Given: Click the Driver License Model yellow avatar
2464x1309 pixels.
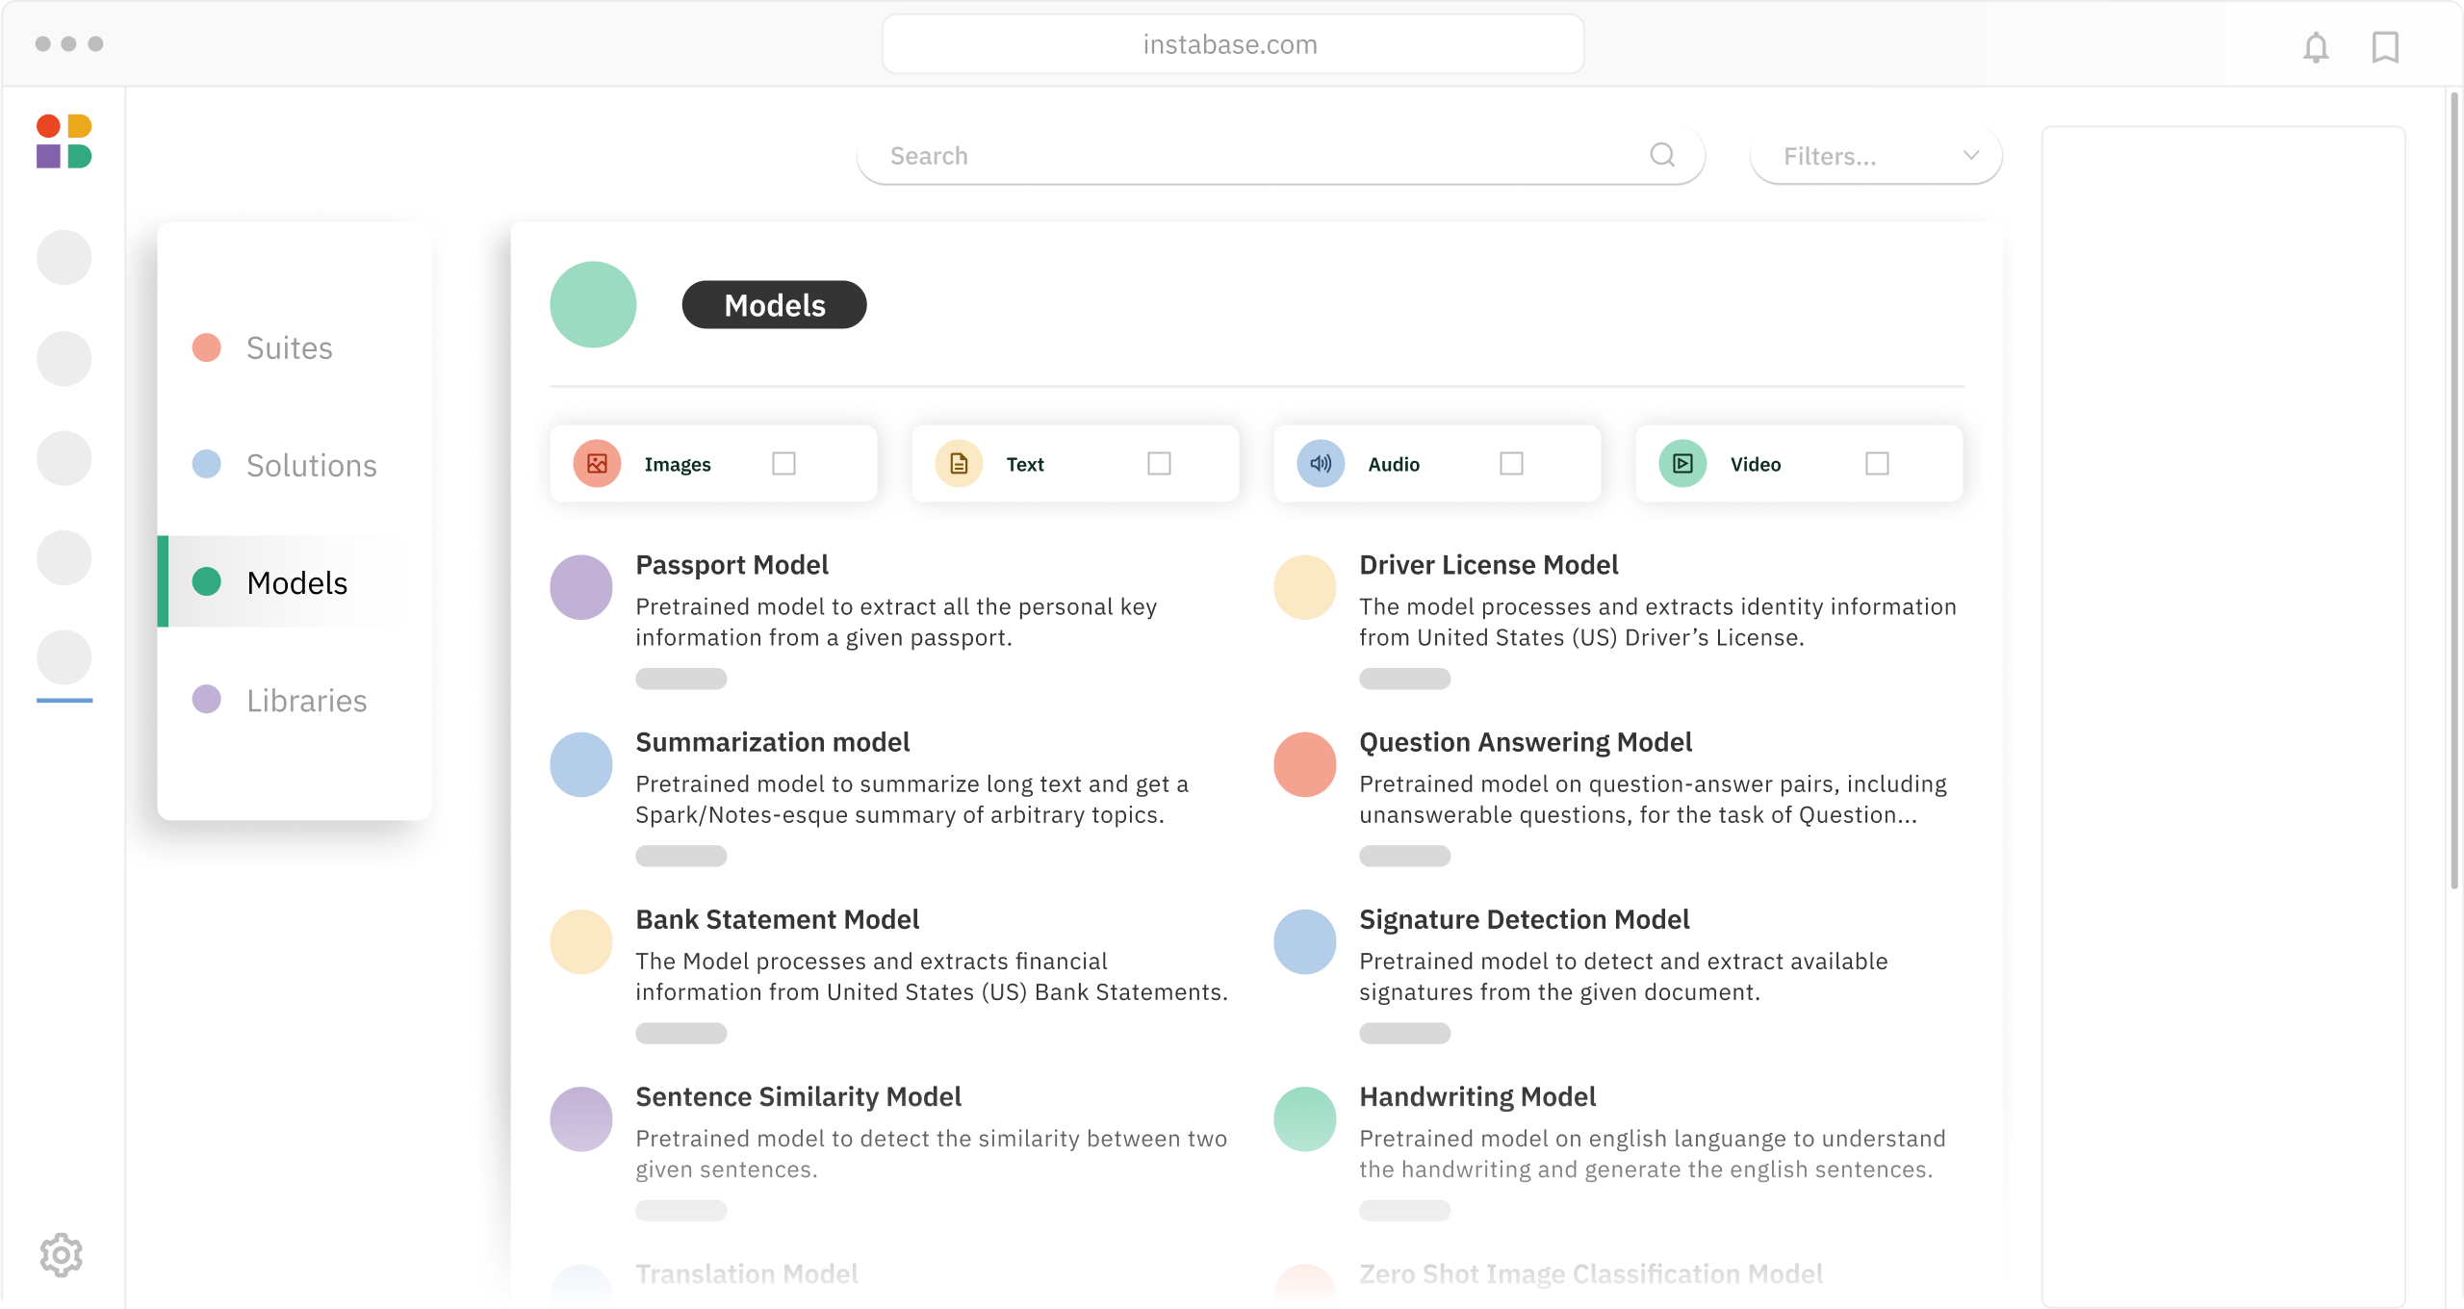Looking at the screenshot, I should pos(1305,587).
